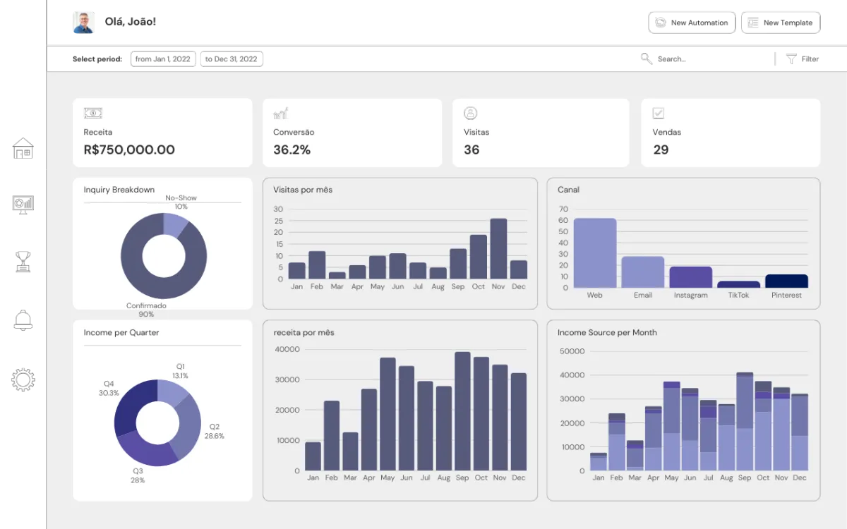Click the Visitas card value 36
The width and height of the screenshot is (847, 529).
[x=471, y=150]
